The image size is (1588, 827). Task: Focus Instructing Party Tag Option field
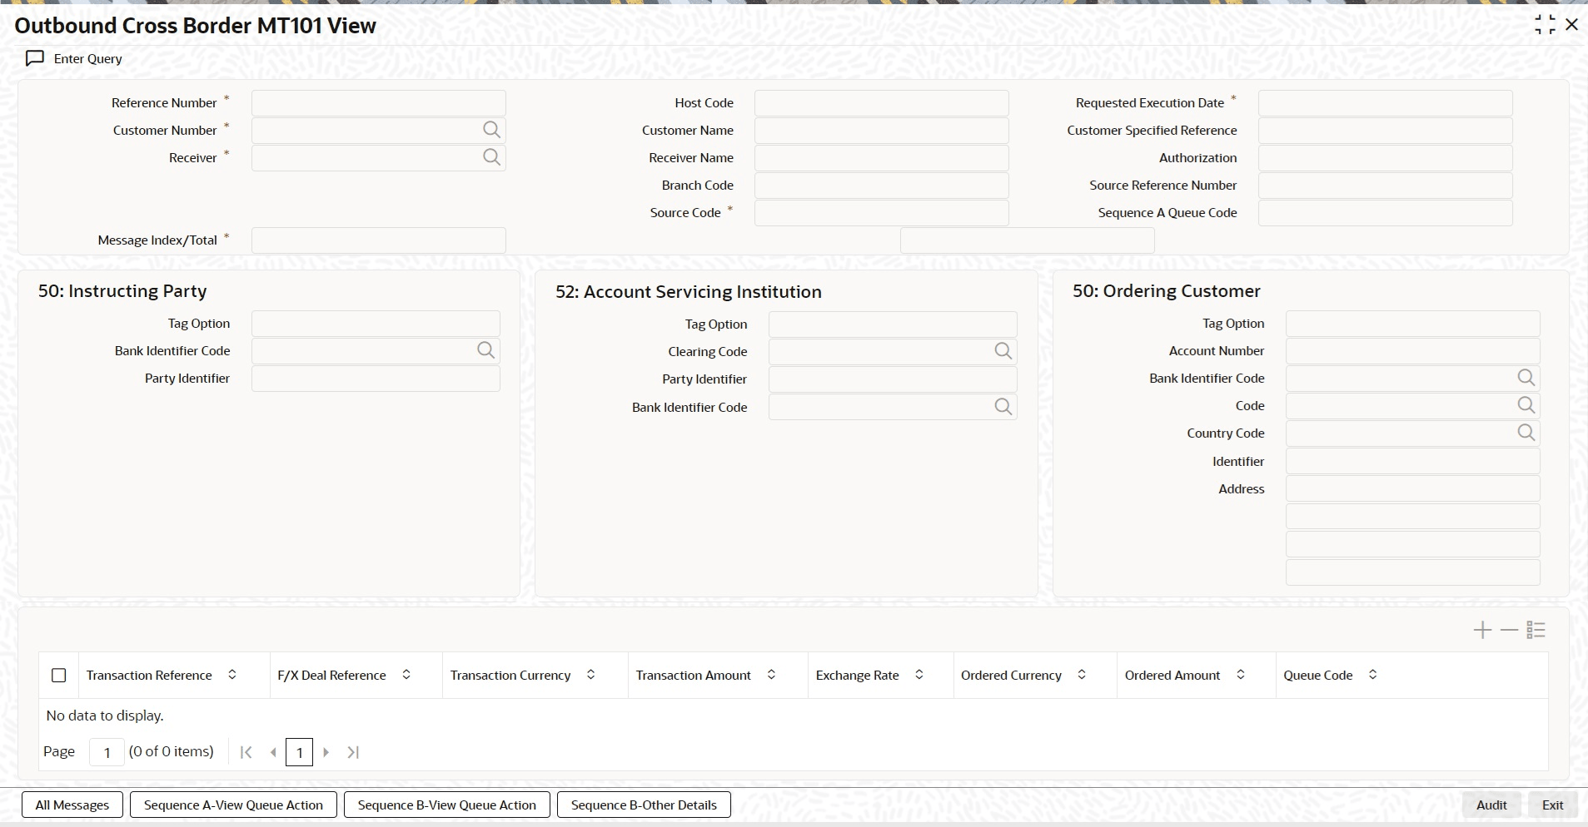[376, 324]
